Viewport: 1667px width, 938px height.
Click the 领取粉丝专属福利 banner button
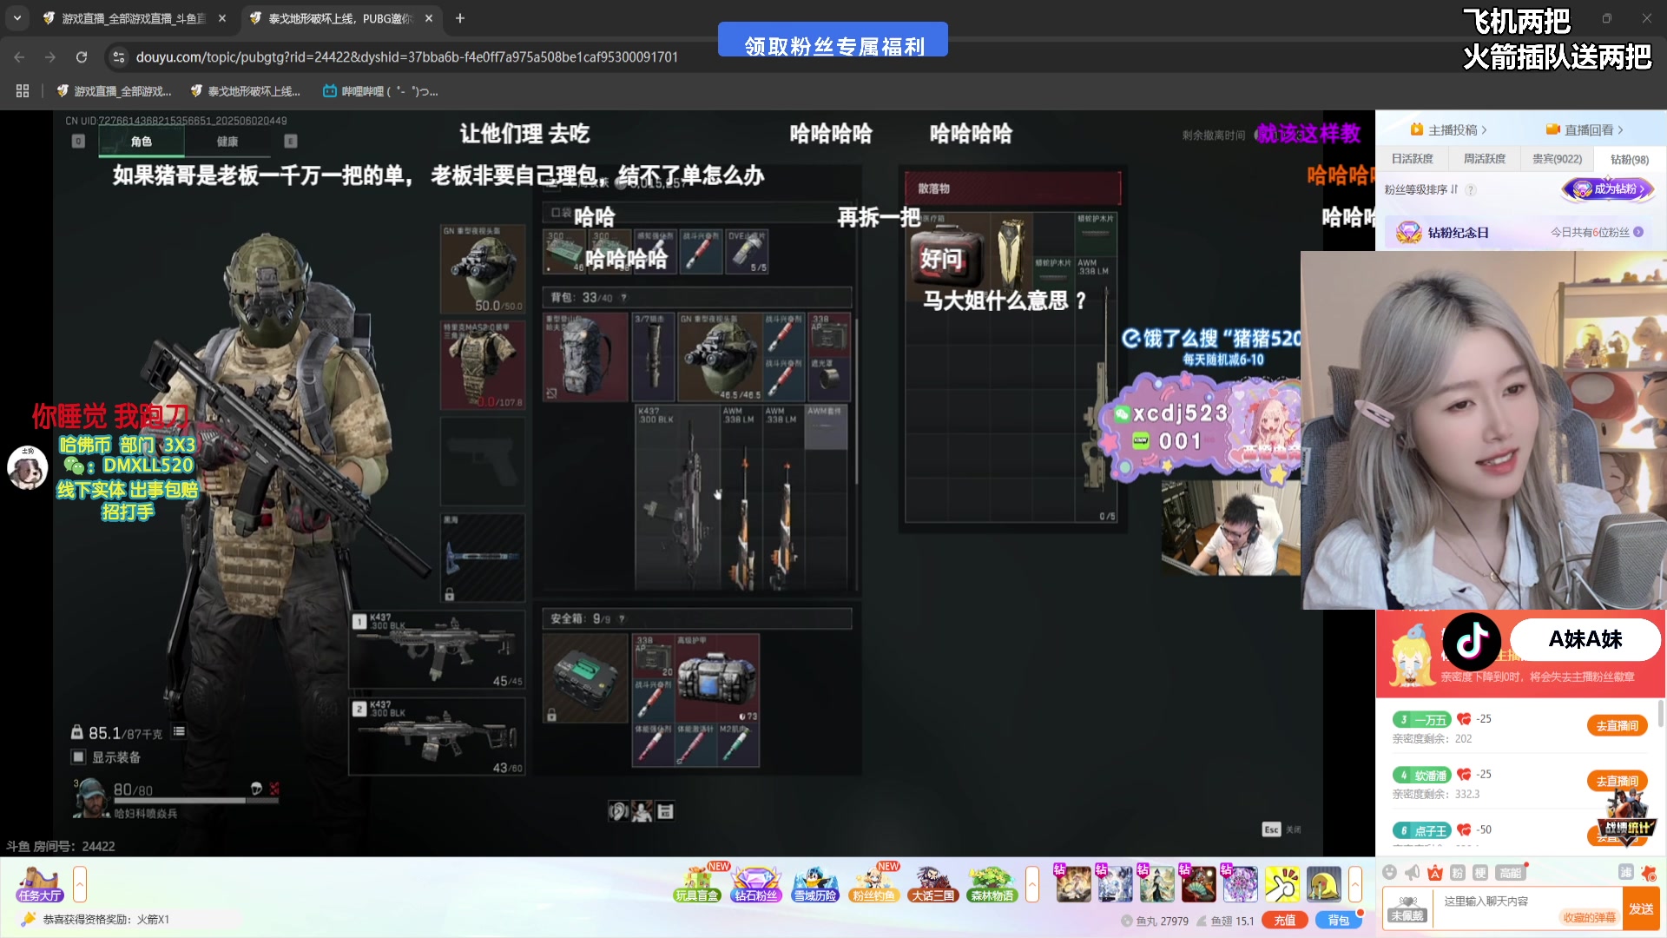[833, 40]
